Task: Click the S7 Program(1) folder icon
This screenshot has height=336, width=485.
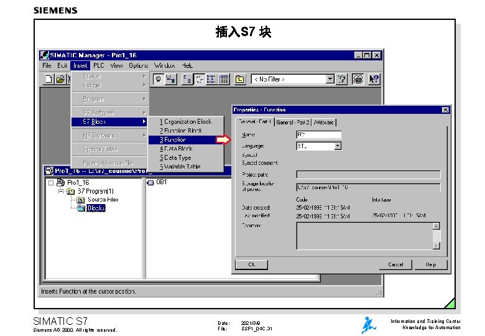Action: [71, 192]
